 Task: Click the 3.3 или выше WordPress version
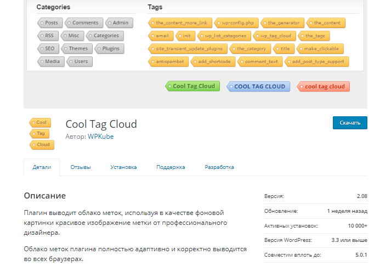click(x=349, y=240)
